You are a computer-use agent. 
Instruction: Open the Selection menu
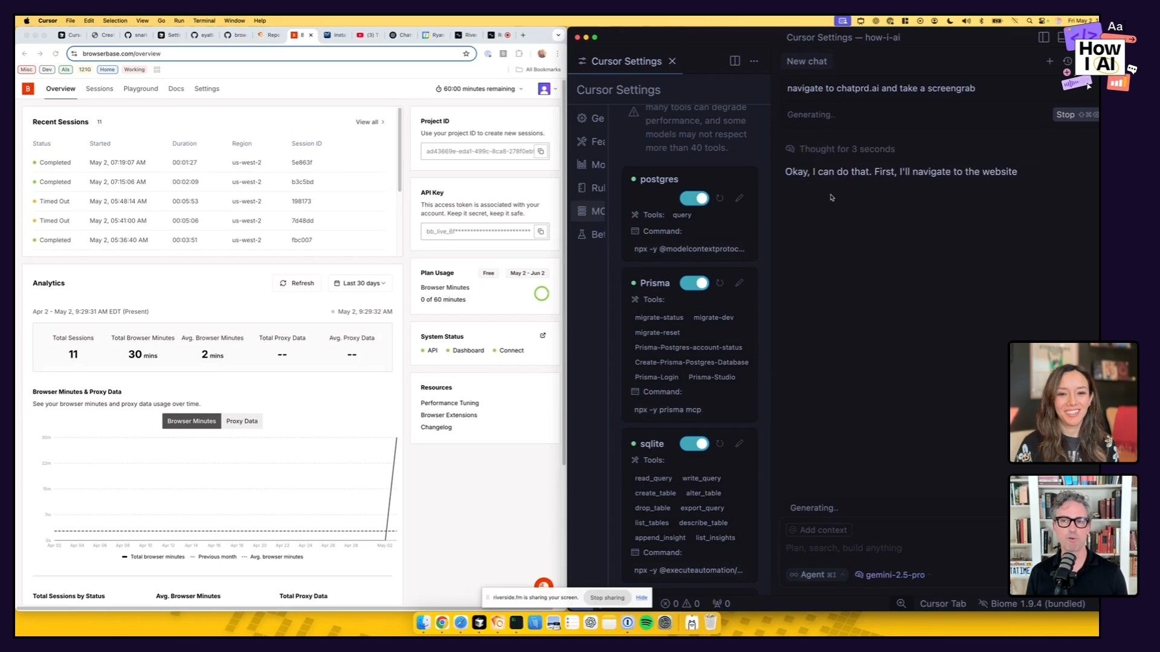pyautogui.click(x=115, y=21)
